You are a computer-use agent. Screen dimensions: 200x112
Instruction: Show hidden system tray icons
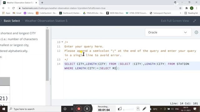(x=161, y=109)
